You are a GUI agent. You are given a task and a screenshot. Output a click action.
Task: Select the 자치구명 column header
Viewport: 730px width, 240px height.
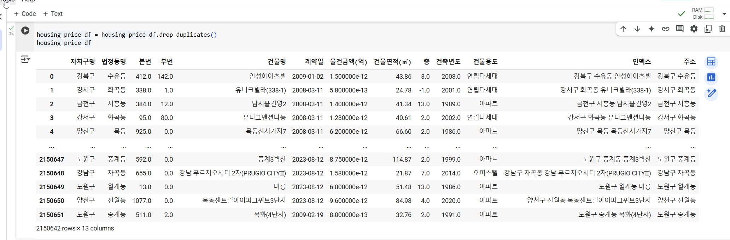pyautogui.click(x=83, y=61)
